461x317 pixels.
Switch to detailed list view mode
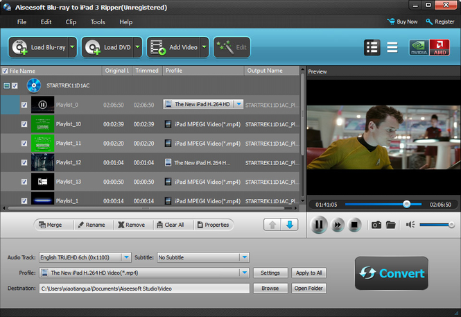click(372, 47)
